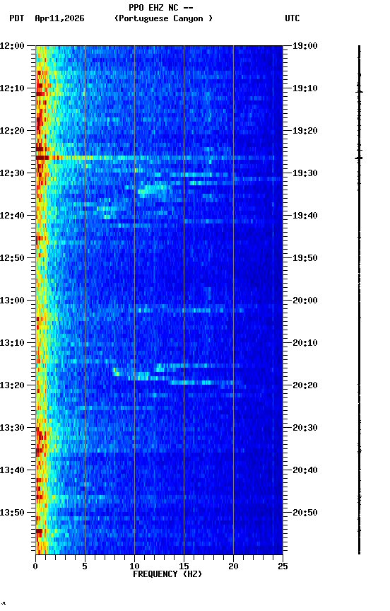Click the broadband event line near 12:26
Viewport: 390px width, 611px height.
click(x=159, y=158)
